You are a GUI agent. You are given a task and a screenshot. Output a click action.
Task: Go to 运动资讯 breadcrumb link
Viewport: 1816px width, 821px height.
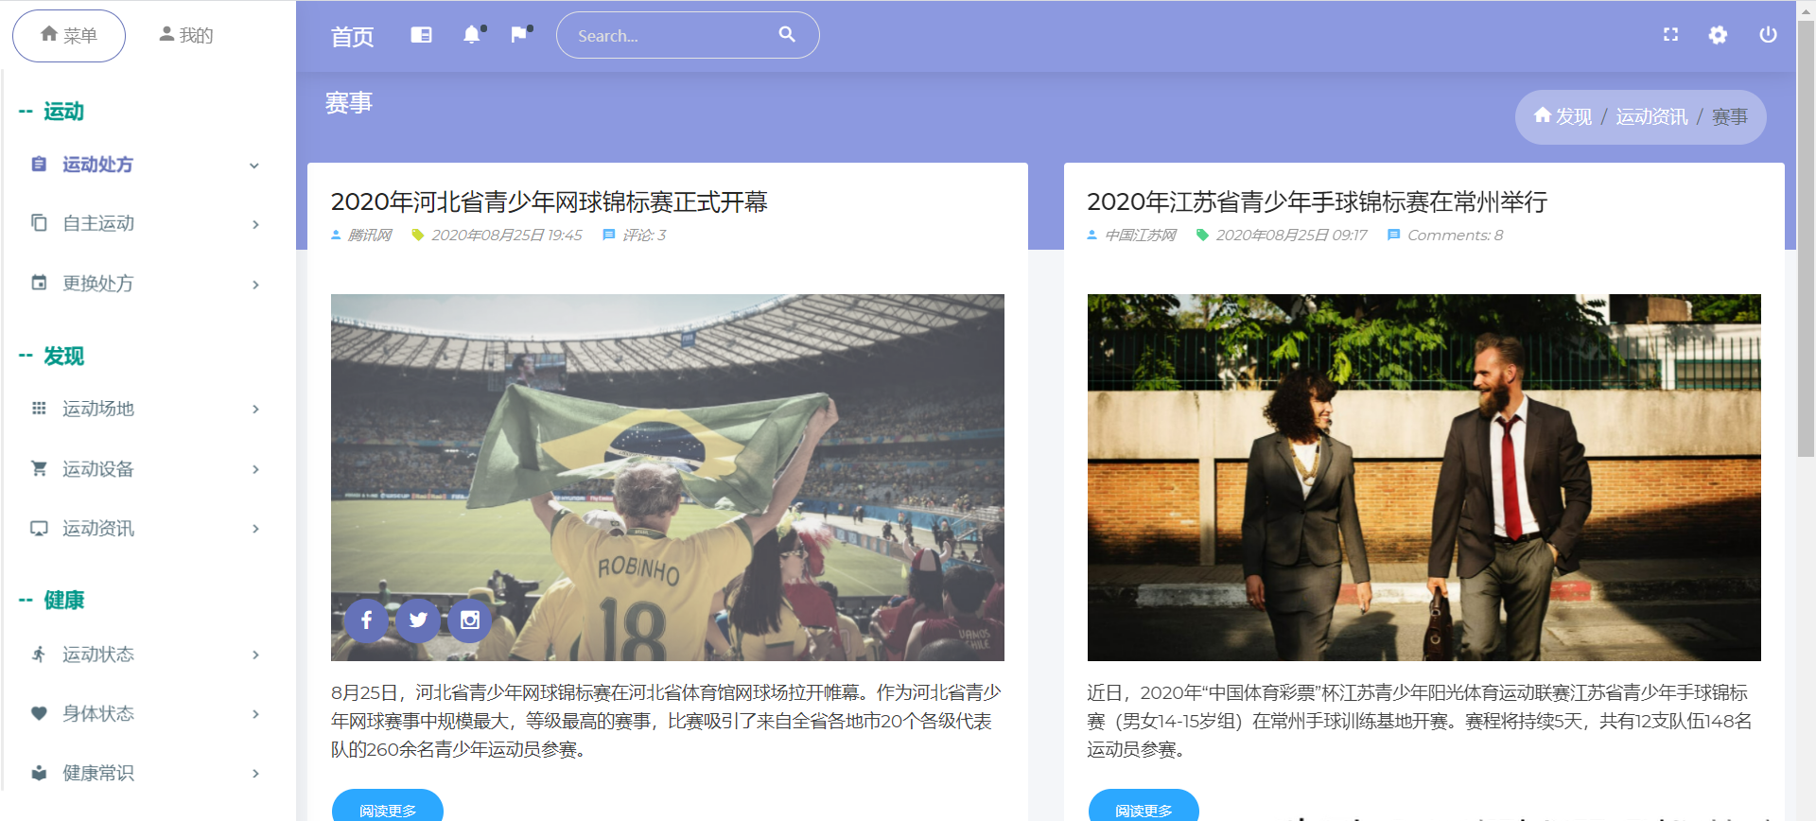click(x=1651, y=116)
